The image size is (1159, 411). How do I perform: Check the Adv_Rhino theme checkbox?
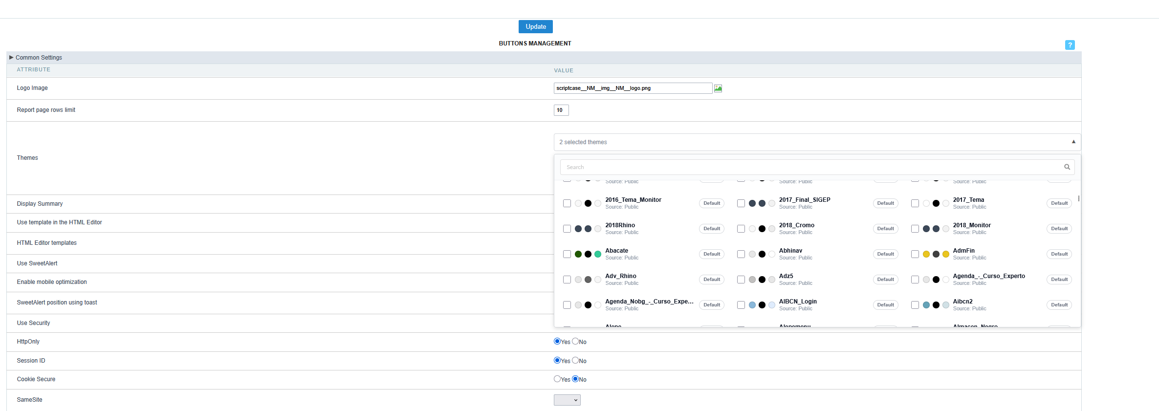567,280
